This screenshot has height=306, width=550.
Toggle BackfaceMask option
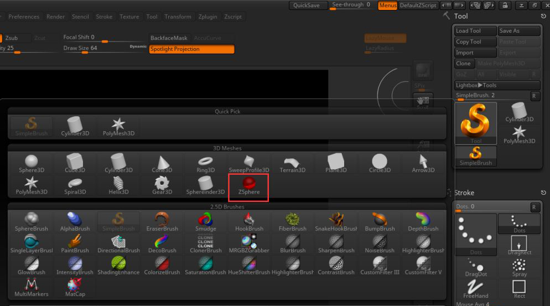(x=169, y=38)
